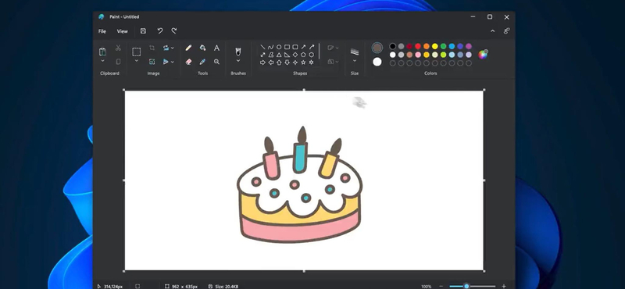Image resolution: width=625 pixels, height=289 pixels.
Task: Click the 100% zoom level text
Action: tap(427, 286)
